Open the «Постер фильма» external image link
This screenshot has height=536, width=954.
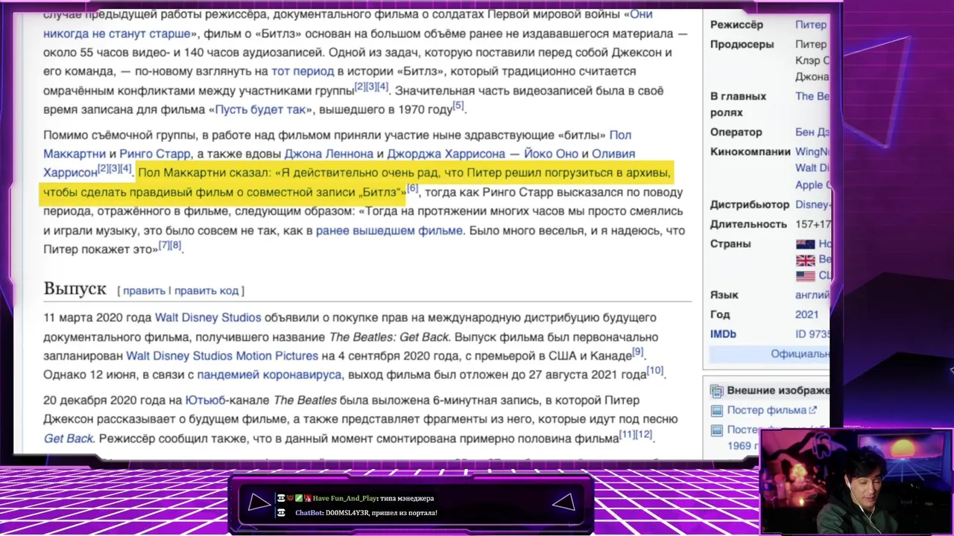click(x=767, y=410)
